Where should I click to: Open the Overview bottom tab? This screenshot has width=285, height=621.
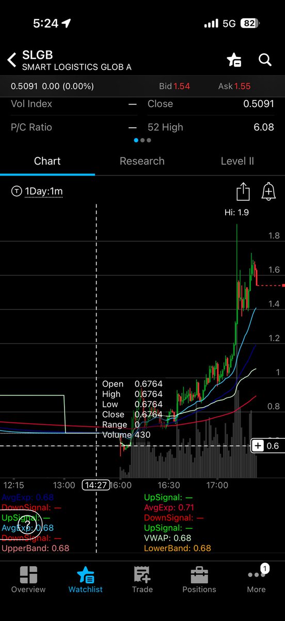(28, 580)
